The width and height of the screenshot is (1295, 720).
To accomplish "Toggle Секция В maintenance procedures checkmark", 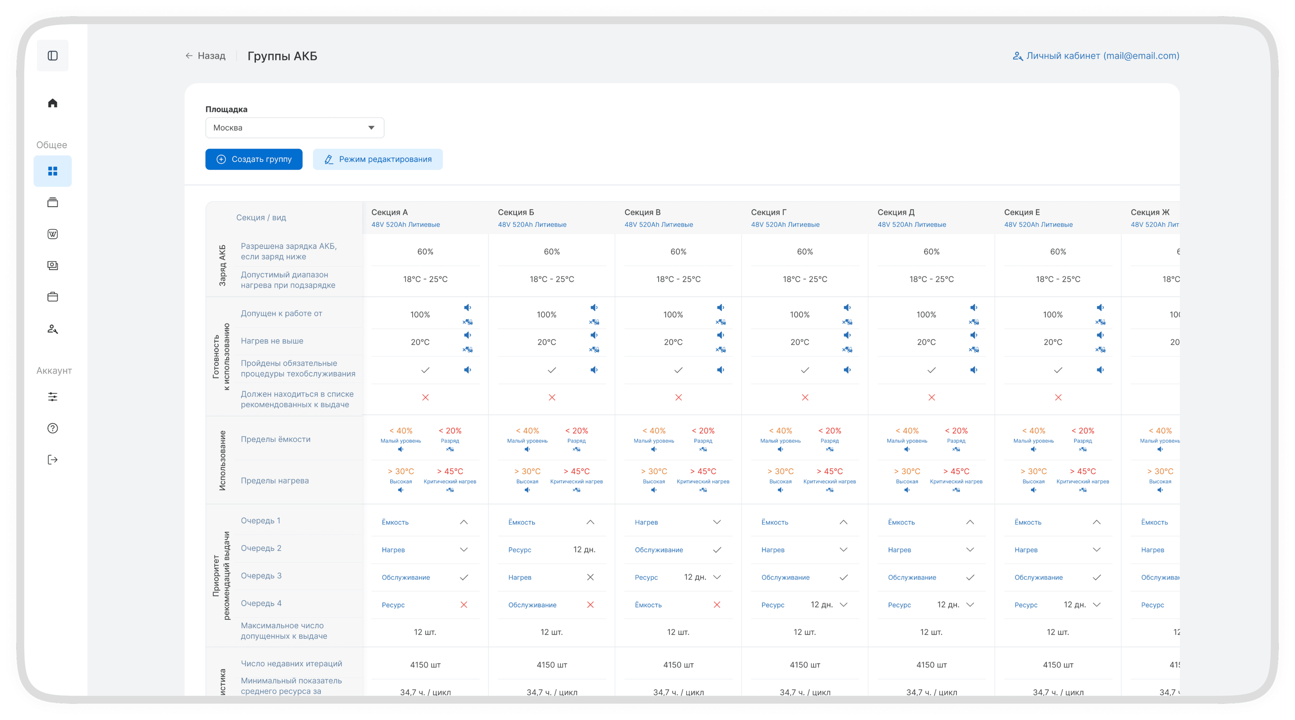I will (x=679, y=370).
